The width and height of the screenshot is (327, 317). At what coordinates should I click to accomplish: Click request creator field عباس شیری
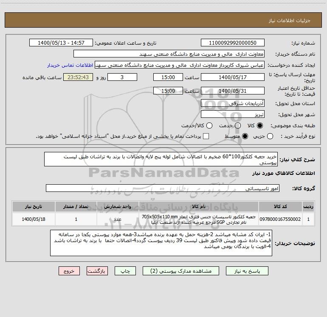tap(180, 65)
